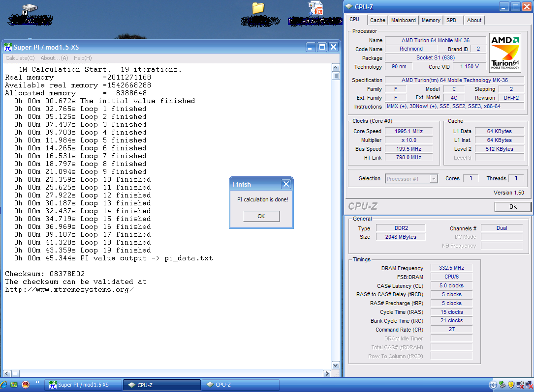
Task: Switch to the Mainboard tab in CPU-Z
Action: coord(403,20)
